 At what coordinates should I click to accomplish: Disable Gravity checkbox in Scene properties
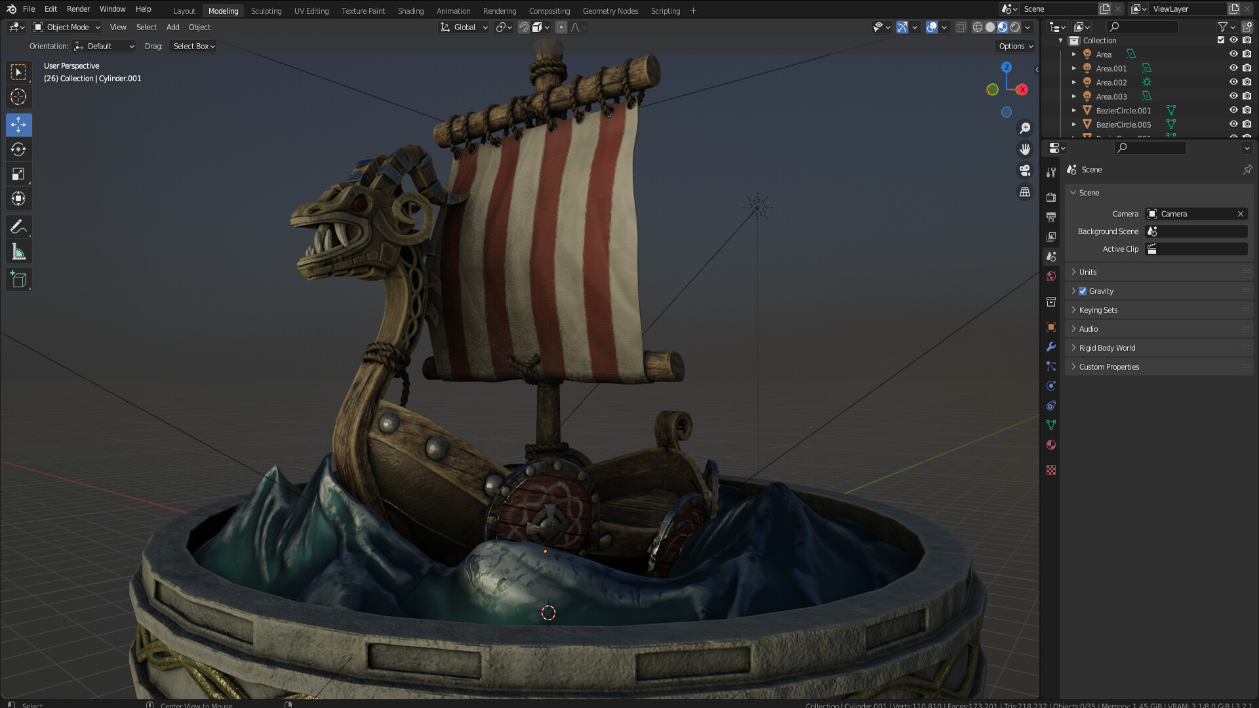pos(1083,290)
